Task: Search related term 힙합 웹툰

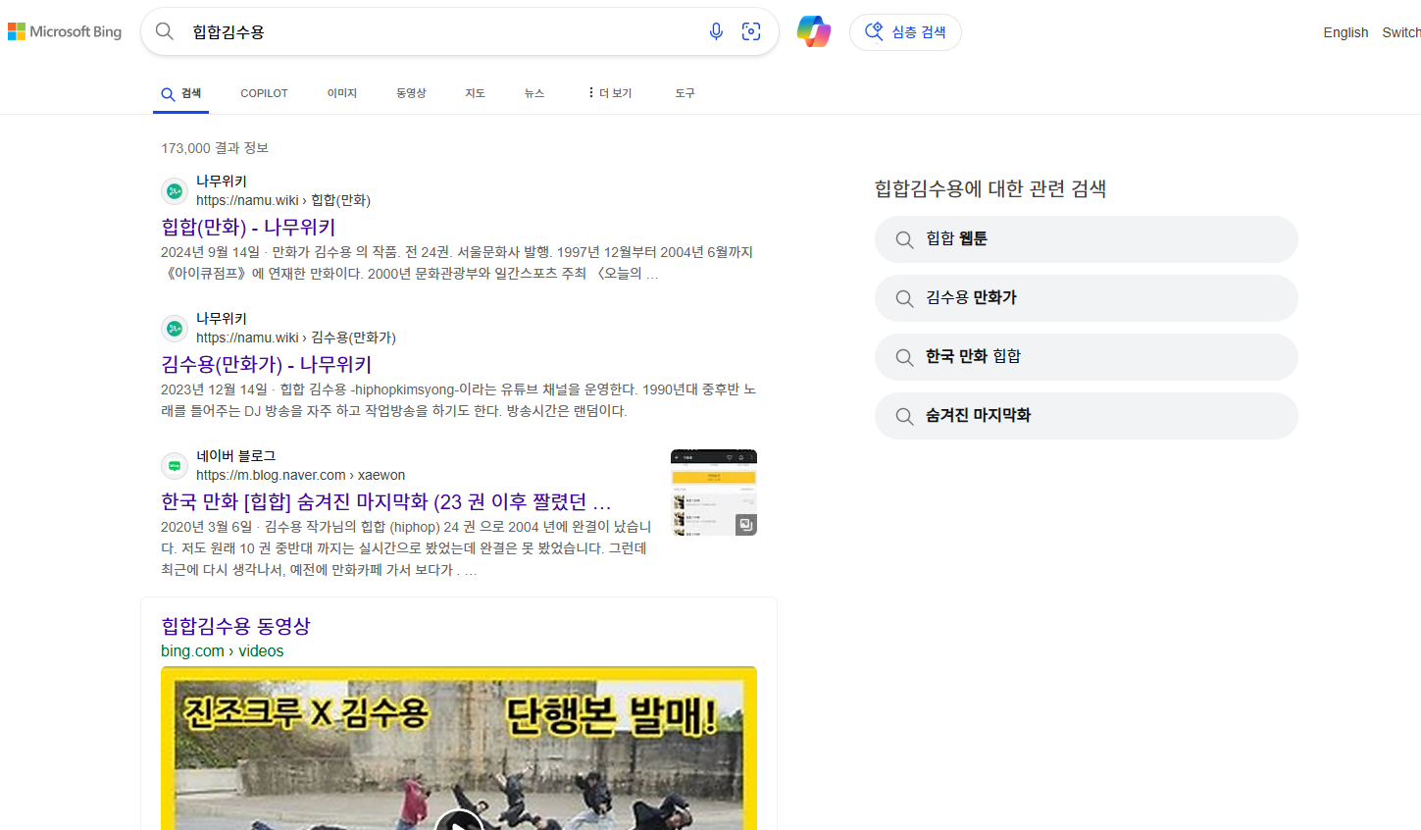Action: [1087, 239]
